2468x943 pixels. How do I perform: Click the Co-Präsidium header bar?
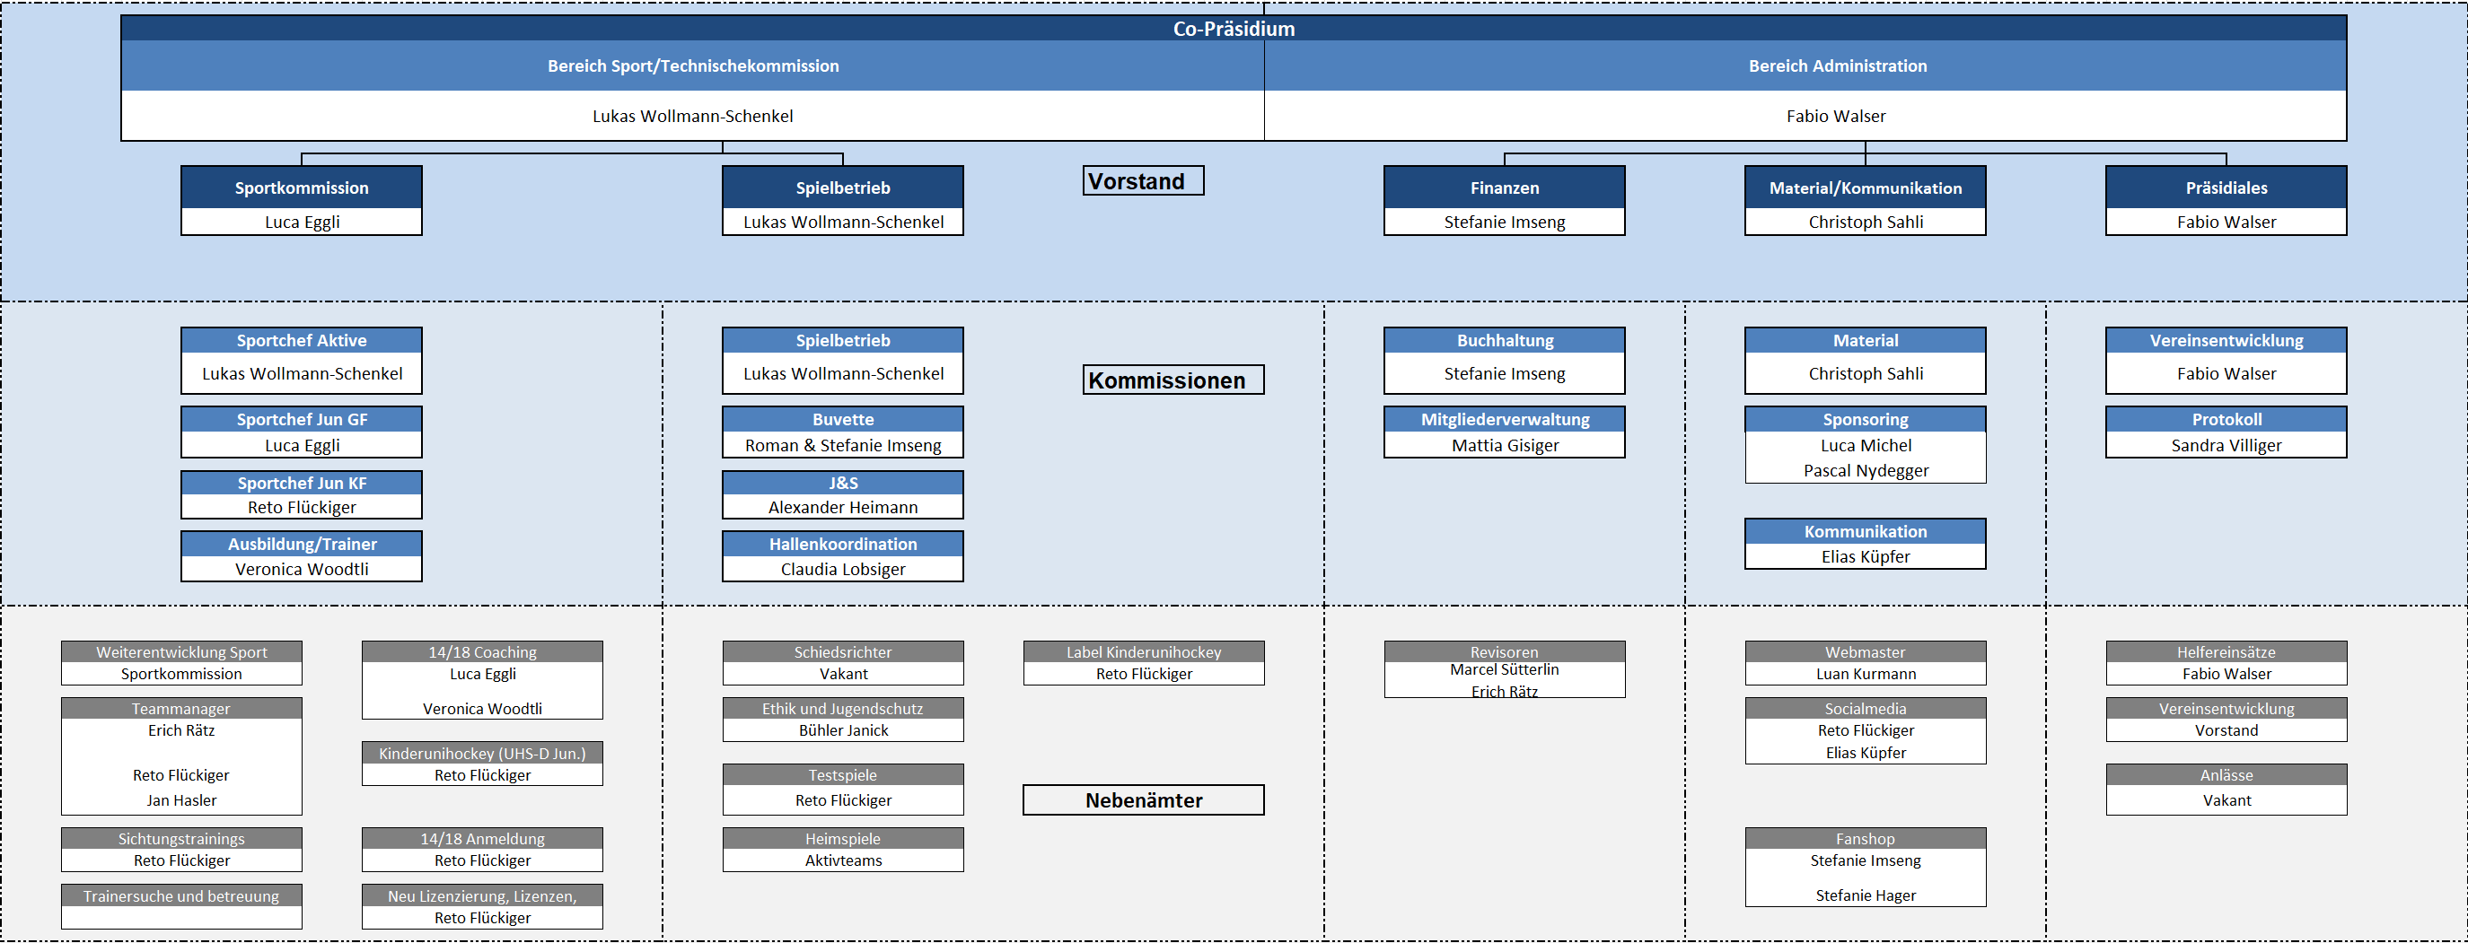click(x=1233, y=29)
